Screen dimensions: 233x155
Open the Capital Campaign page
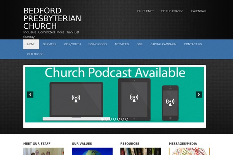(x=163, y=44)
